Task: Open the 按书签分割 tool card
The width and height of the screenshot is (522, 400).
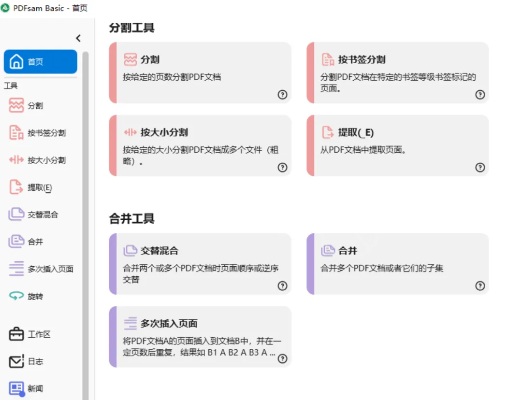Action: (x=397, y=72)
